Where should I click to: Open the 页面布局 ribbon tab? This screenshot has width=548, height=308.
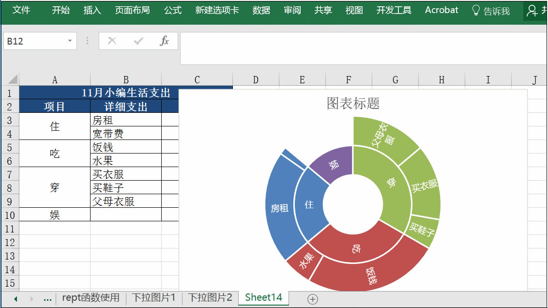tap(133, 10)
